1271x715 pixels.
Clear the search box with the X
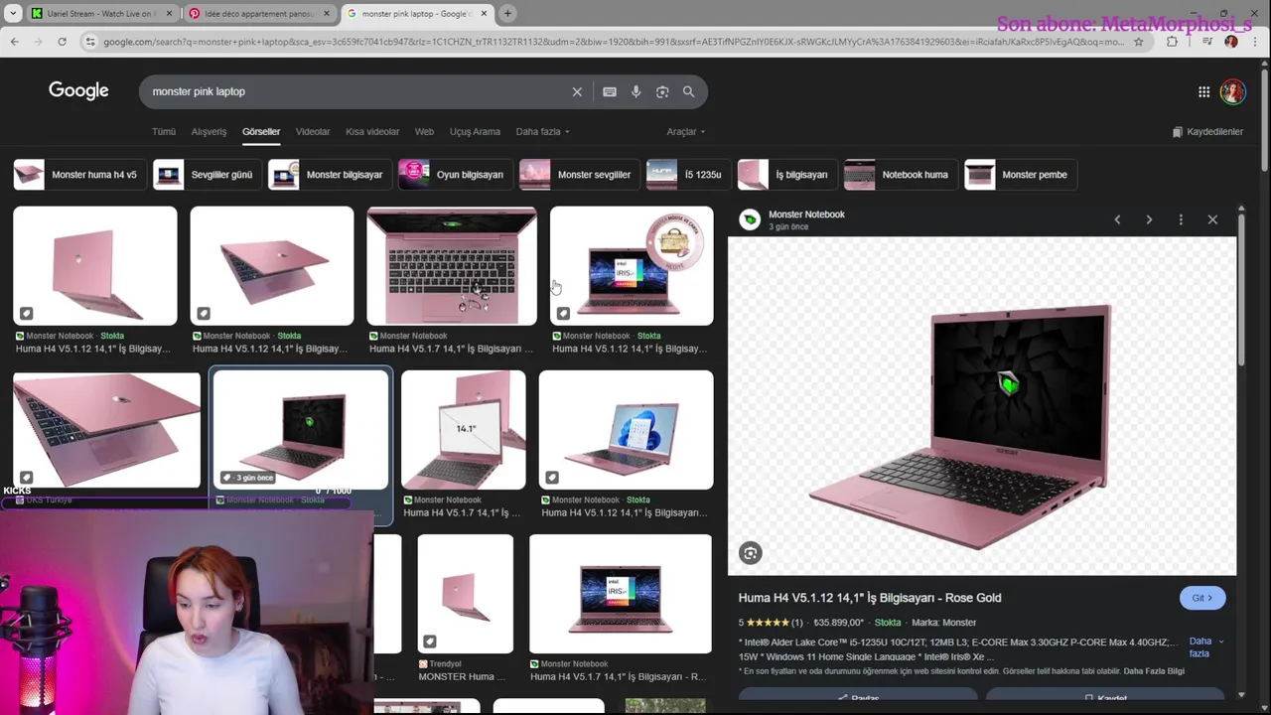577,91
